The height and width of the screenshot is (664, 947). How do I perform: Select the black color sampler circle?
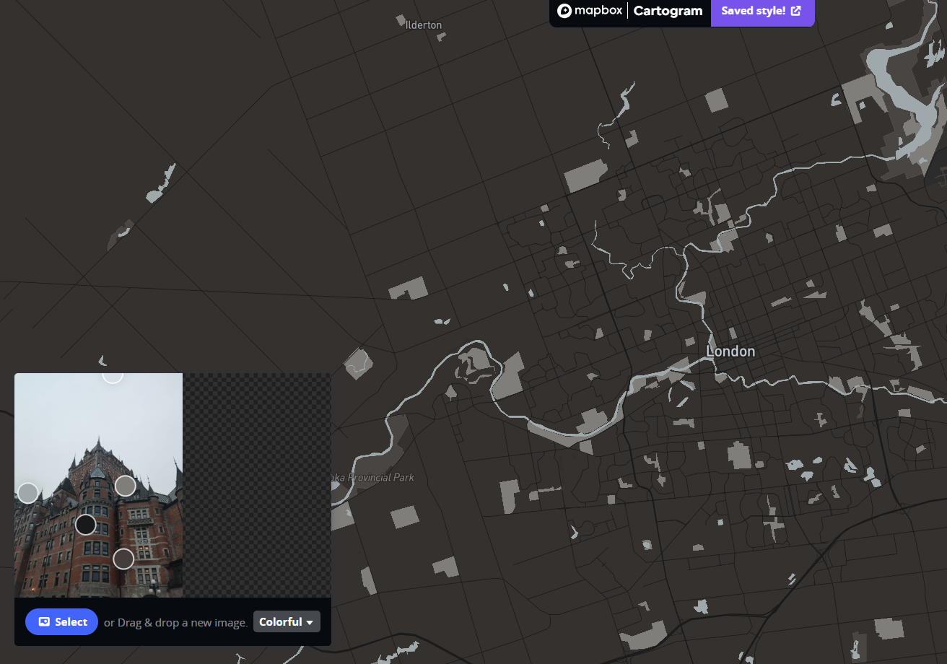[85, 524]
